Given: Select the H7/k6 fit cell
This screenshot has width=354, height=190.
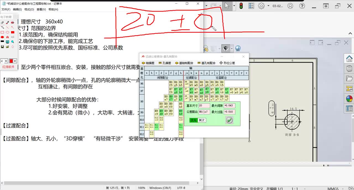Looking at the screenshot, I should tap(191, 91).
